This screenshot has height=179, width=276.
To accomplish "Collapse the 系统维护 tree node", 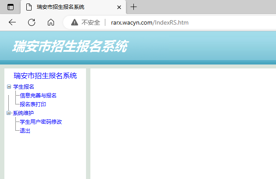I will click(9, 113).
